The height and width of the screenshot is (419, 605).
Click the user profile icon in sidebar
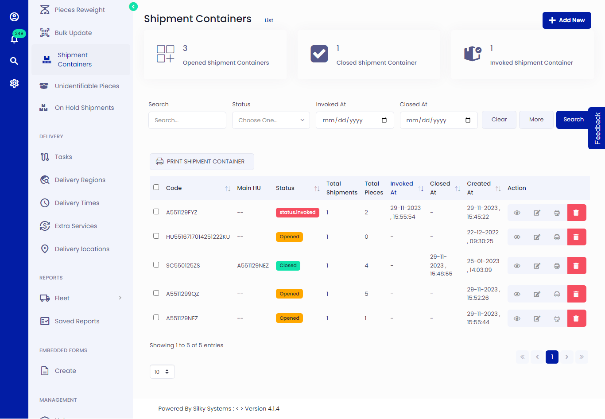tap(14, 17)
